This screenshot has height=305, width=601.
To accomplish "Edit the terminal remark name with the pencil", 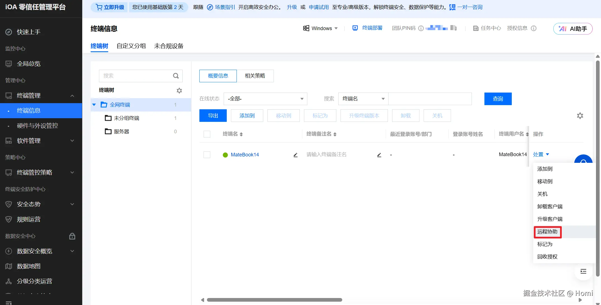I will click(379, 155).
